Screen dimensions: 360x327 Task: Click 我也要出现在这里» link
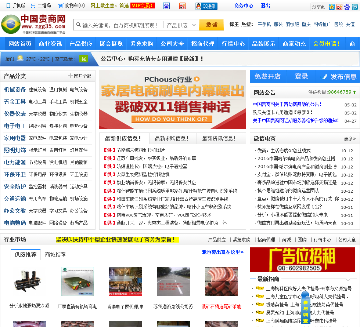(223, 252)
